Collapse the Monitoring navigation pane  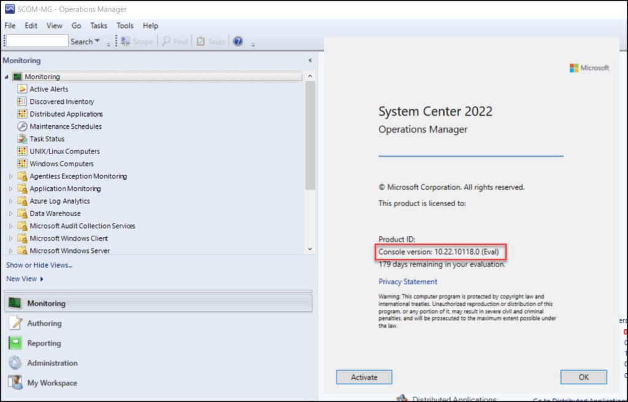[310, 61]
